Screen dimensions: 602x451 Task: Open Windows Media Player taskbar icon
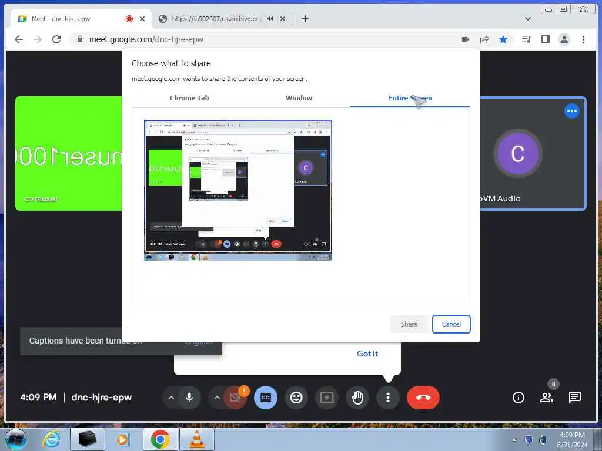123,439
